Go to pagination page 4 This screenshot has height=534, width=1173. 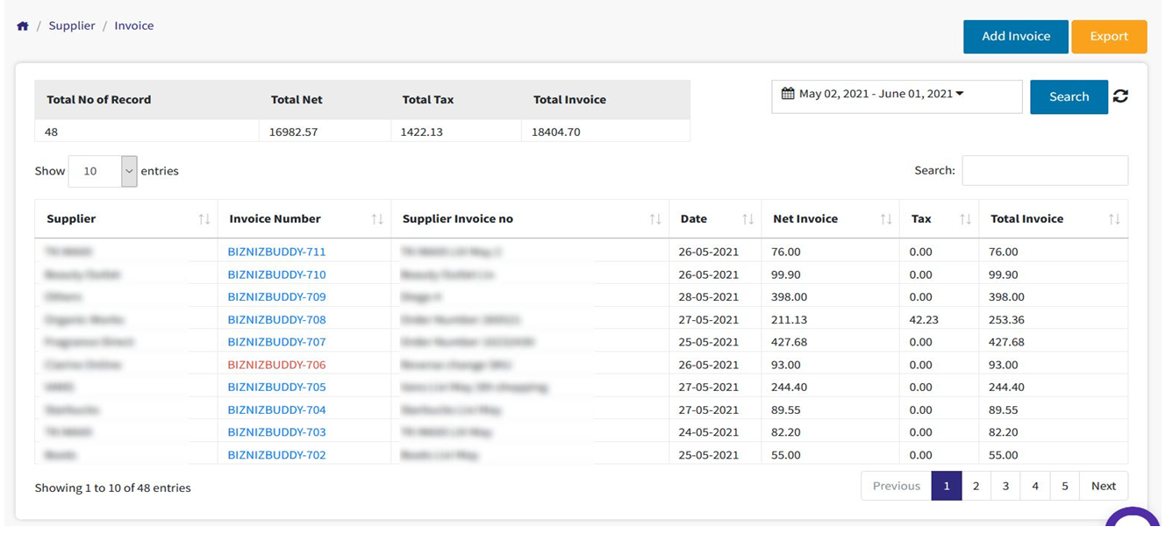pos(1035,486)
